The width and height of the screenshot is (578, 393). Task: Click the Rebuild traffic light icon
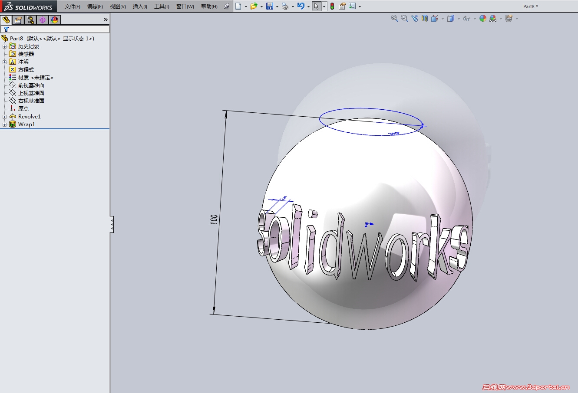pos(332,6)
